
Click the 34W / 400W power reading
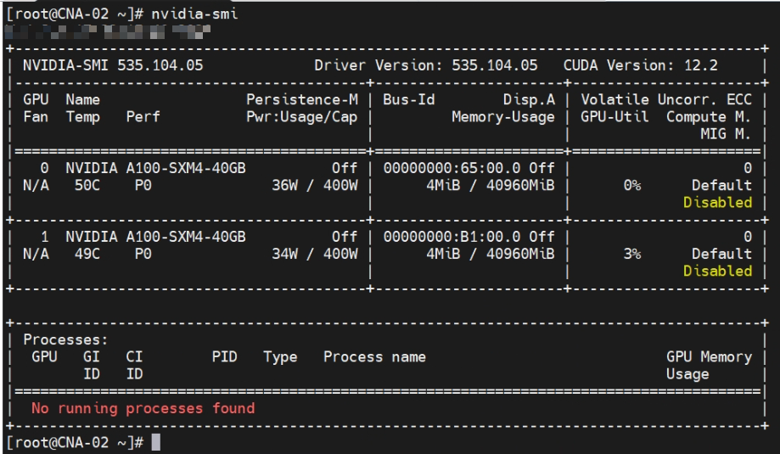314,254
